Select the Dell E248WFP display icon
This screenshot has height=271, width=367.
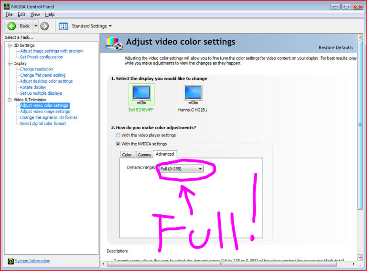[141, 95]
